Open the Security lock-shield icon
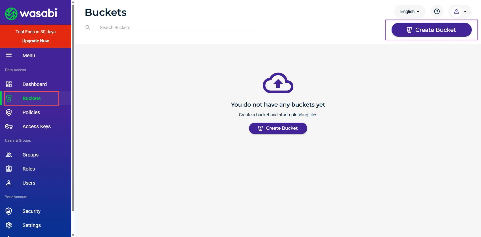Screen dimensions: 481x237 click(x=9, y=211)
